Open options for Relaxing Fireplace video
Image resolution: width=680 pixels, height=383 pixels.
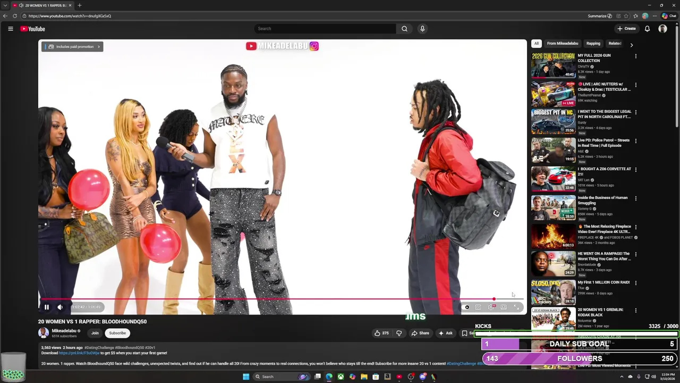click(x=635, y=227)
